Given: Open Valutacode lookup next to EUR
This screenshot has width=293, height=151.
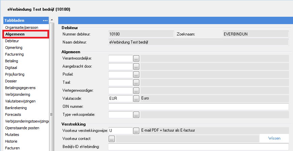Looking at the screenshot, I should (x=136, y=98).
